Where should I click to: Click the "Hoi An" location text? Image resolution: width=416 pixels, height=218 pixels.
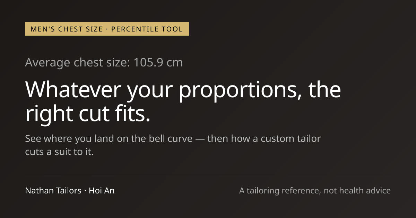tap(102, 191)
